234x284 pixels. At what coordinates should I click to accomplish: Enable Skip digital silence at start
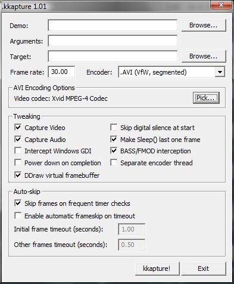coord(114,128)
